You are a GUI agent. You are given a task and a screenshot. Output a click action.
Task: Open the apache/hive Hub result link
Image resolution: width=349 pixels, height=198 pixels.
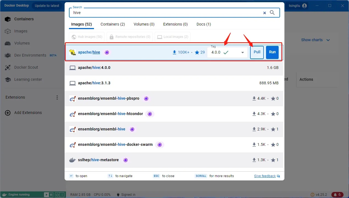click(89, 52)
